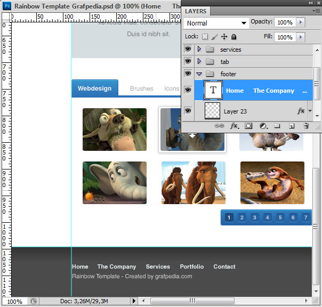Select the Icons tab in canvas
This screenshot has width=322, height=307.
coord(172,88)
